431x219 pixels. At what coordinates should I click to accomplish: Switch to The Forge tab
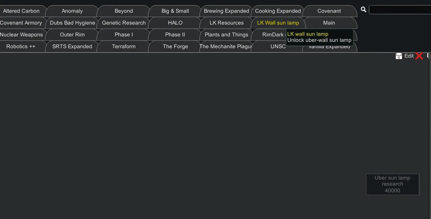(175, 47)
